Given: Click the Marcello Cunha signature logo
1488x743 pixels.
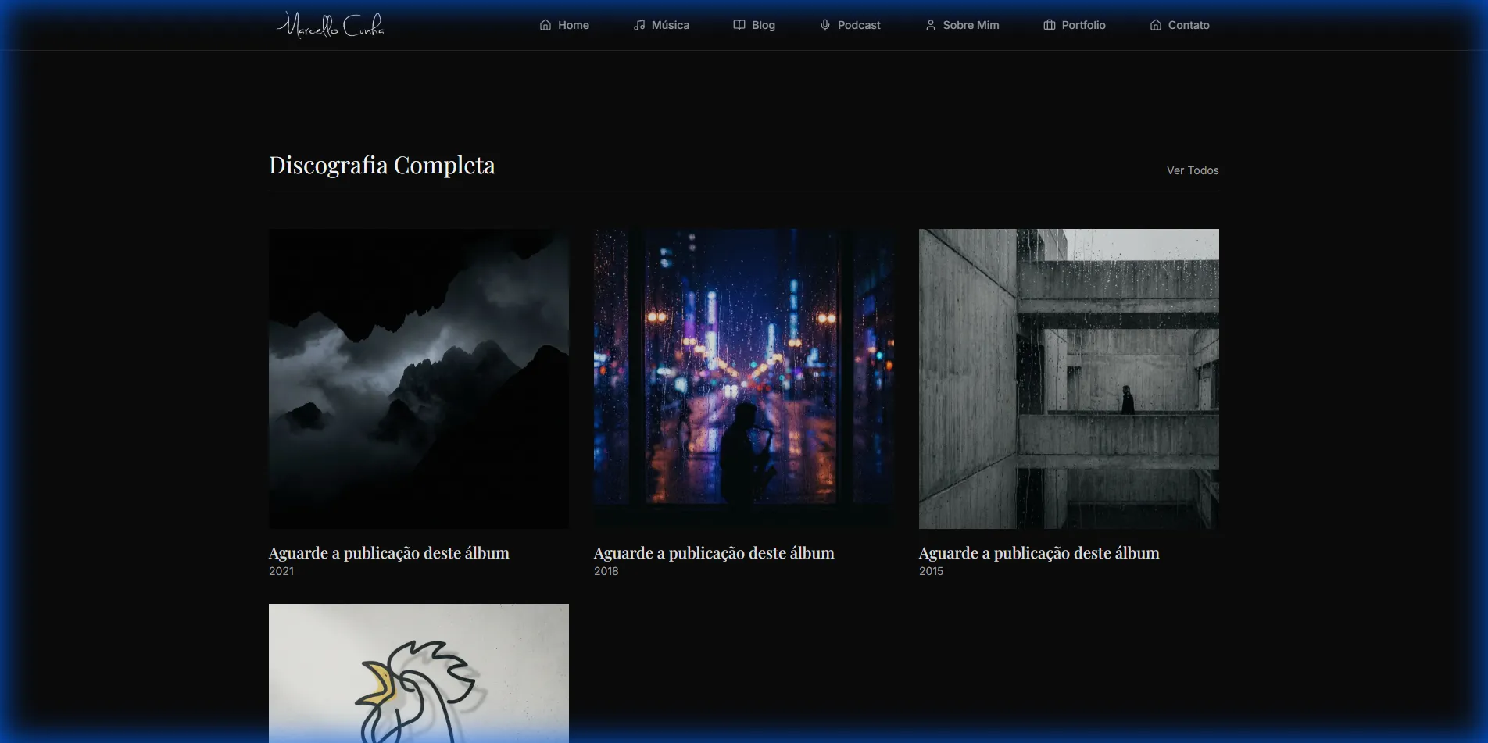Looking at the screenshot, I should tap(331, 25).
